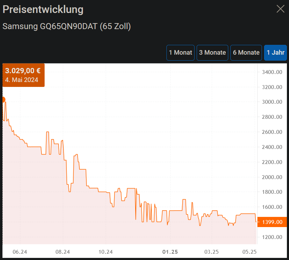Click the bolded '01.25' axis label

click(x=170, y=252)
